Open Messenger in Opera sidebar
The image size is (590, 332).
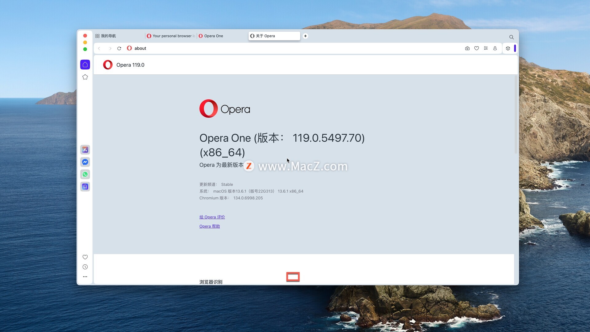point(85,162)
